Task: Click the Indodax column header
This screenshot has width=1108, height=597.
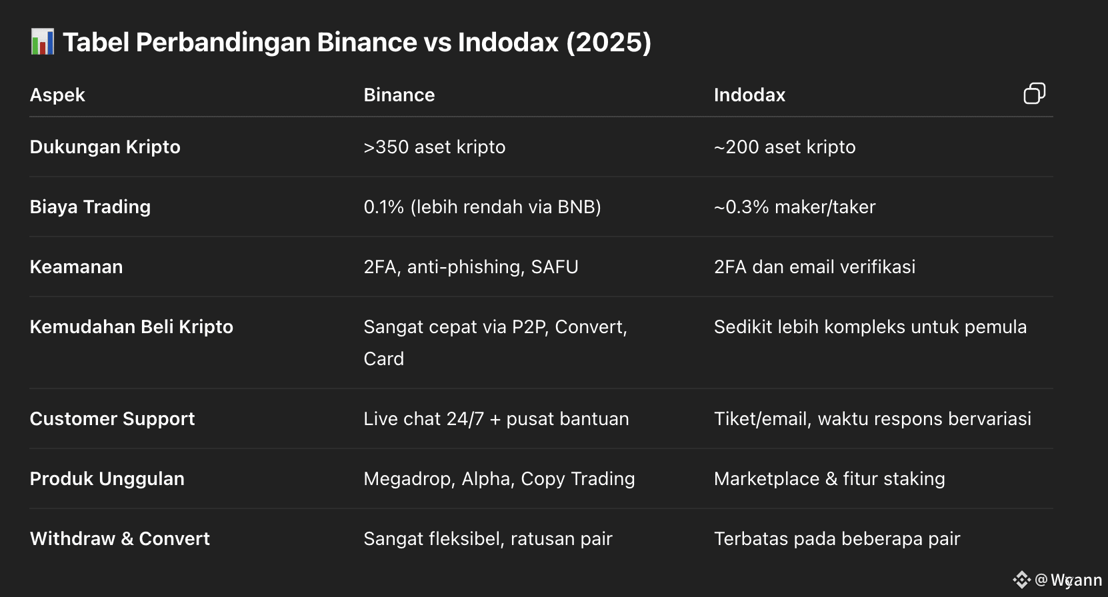Action: click(x=749, y=95)
